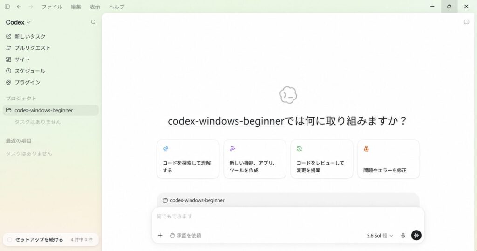The width and height of the screenshot is (477, 251).
Task: Expand the Codex dropdown
Action: (x=18, y=22)
